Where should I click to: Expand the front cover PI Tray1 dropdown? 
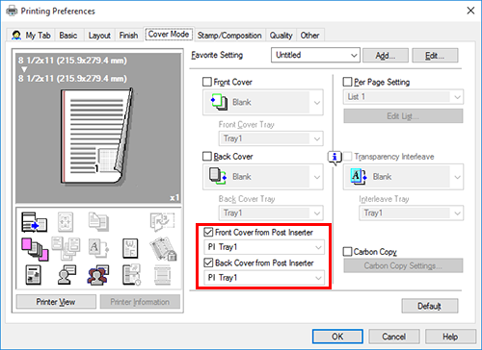[264, 247]
